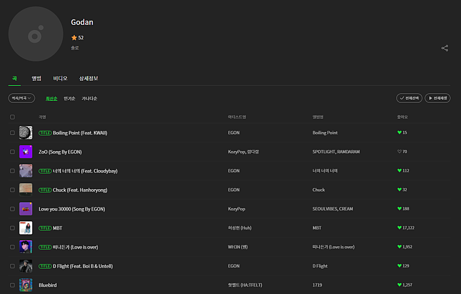
Task: Toggle the select-all checkbox in the table header
Action: click(13, 117)
